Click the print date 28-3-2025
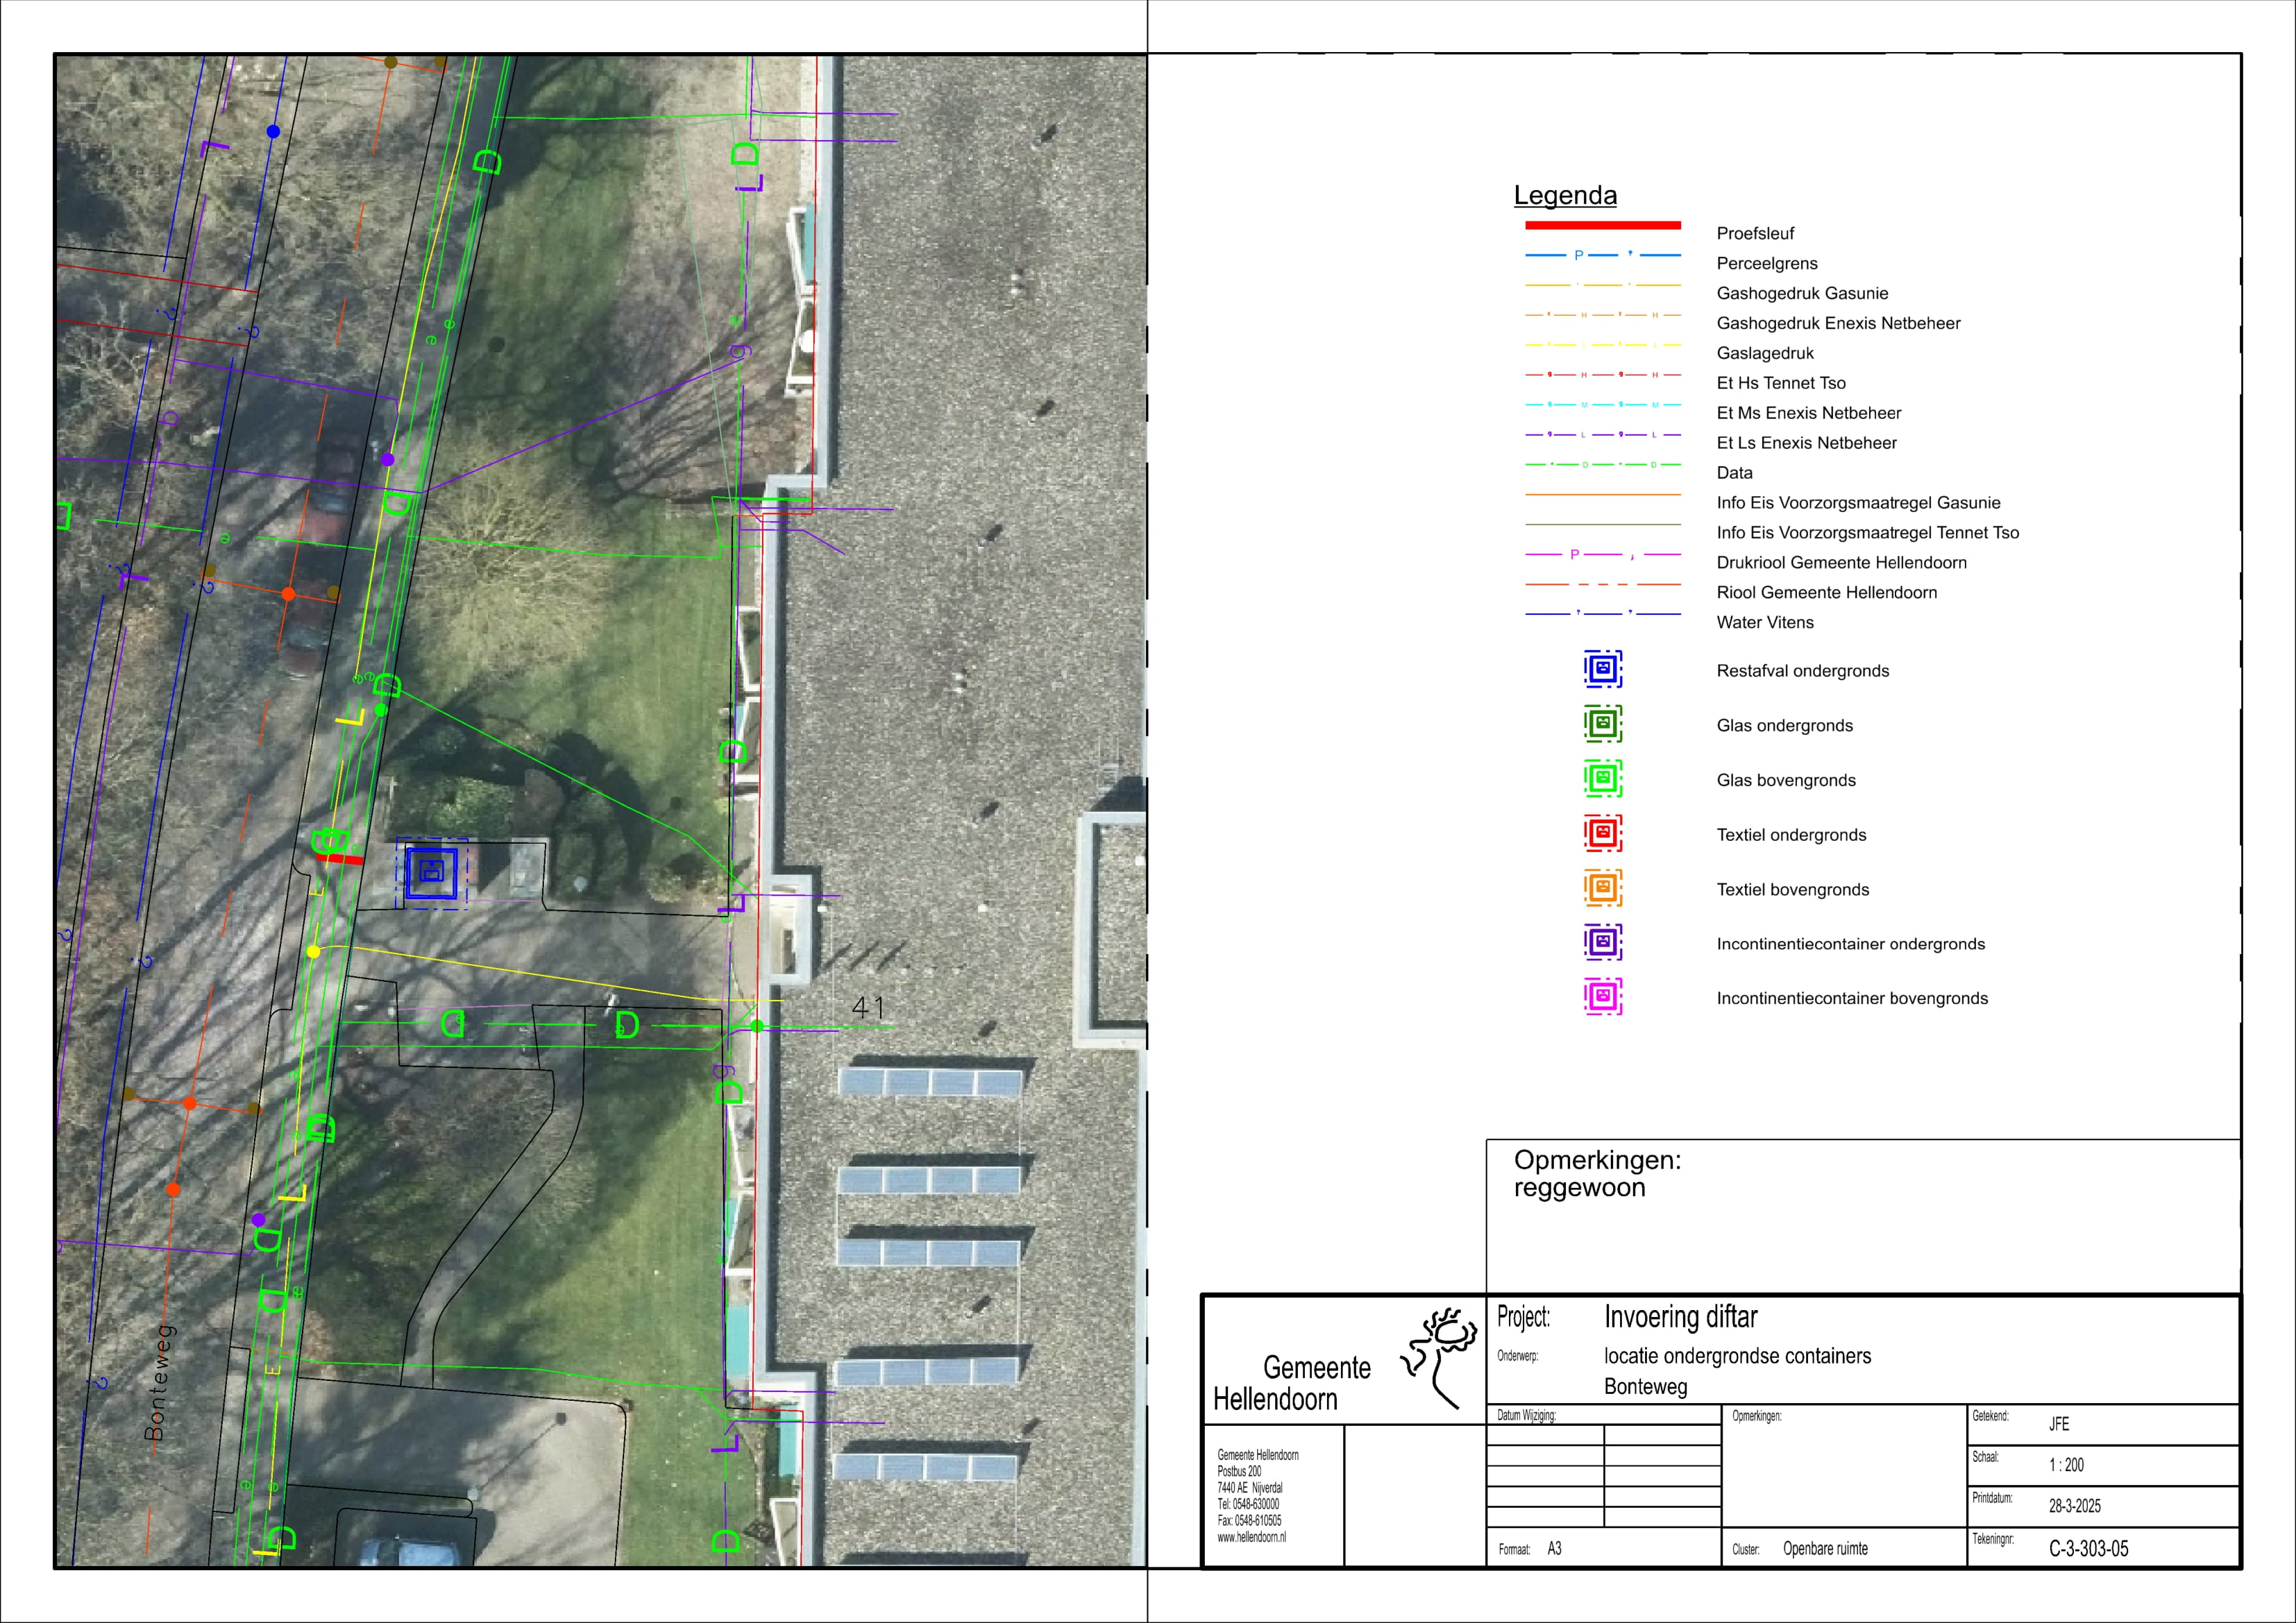Image resolution: width=2296 pixels, height=1623 pixels. click(2074, 1506)
